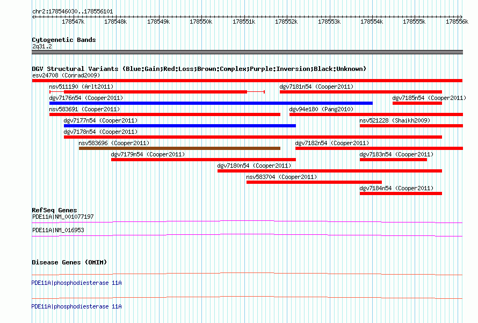Open PDE11A|NM_001077197 RefSeq gene label
Viewport: 478px width, 323px height.
(x=63, y=217)
